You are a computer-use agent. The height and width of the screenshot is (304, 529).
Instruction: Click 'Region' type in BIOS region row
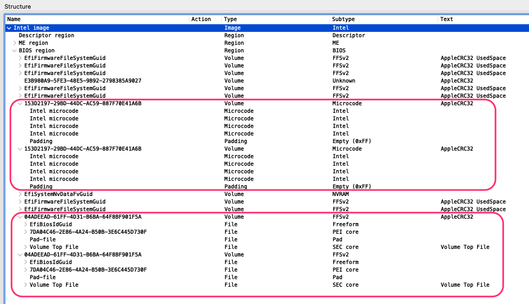coord(234,51)
